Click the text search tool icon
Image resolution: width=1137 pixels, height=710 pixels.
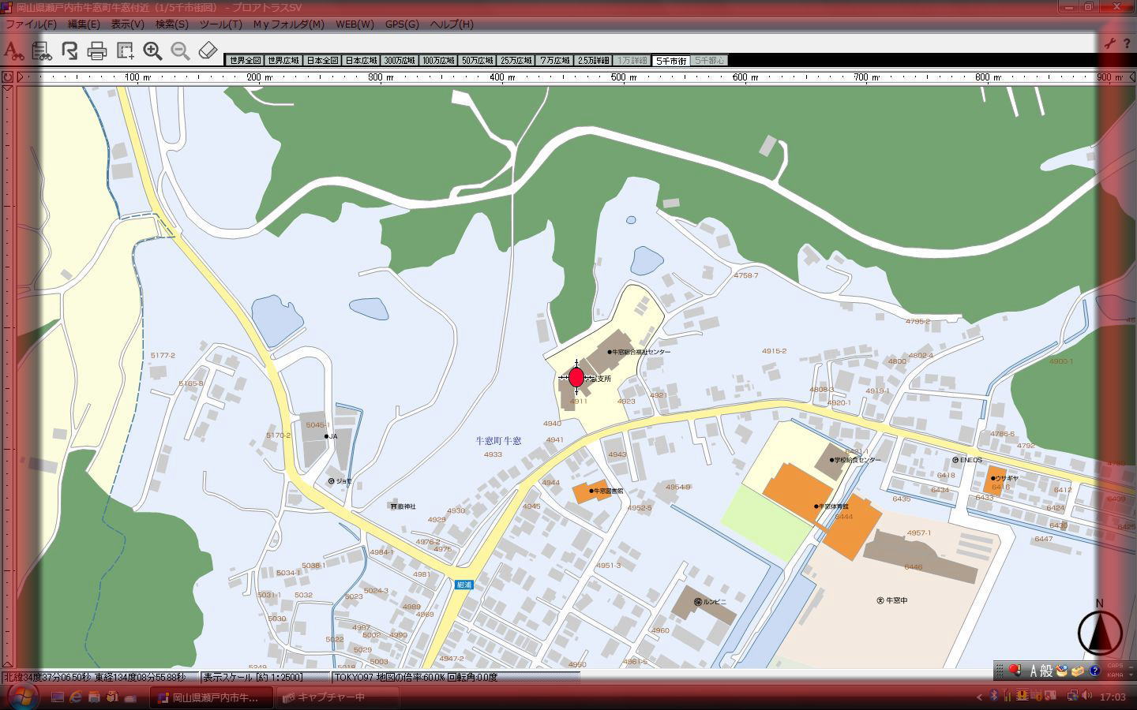[x=13, y=51]
